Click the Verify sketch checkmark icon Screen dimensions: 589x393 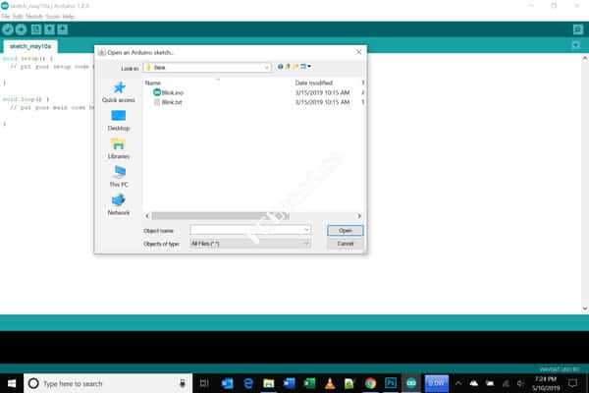pyautogui.click(x=8, y=29)
